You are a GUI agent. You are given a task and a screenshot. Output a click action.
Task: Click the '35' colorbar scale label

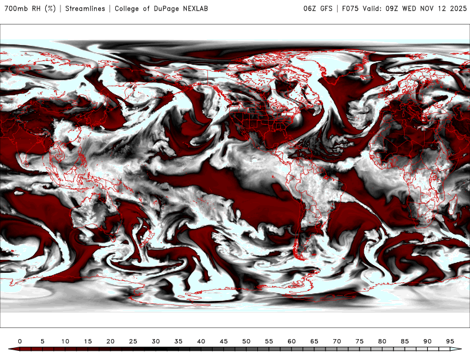(x=179, y=341)
